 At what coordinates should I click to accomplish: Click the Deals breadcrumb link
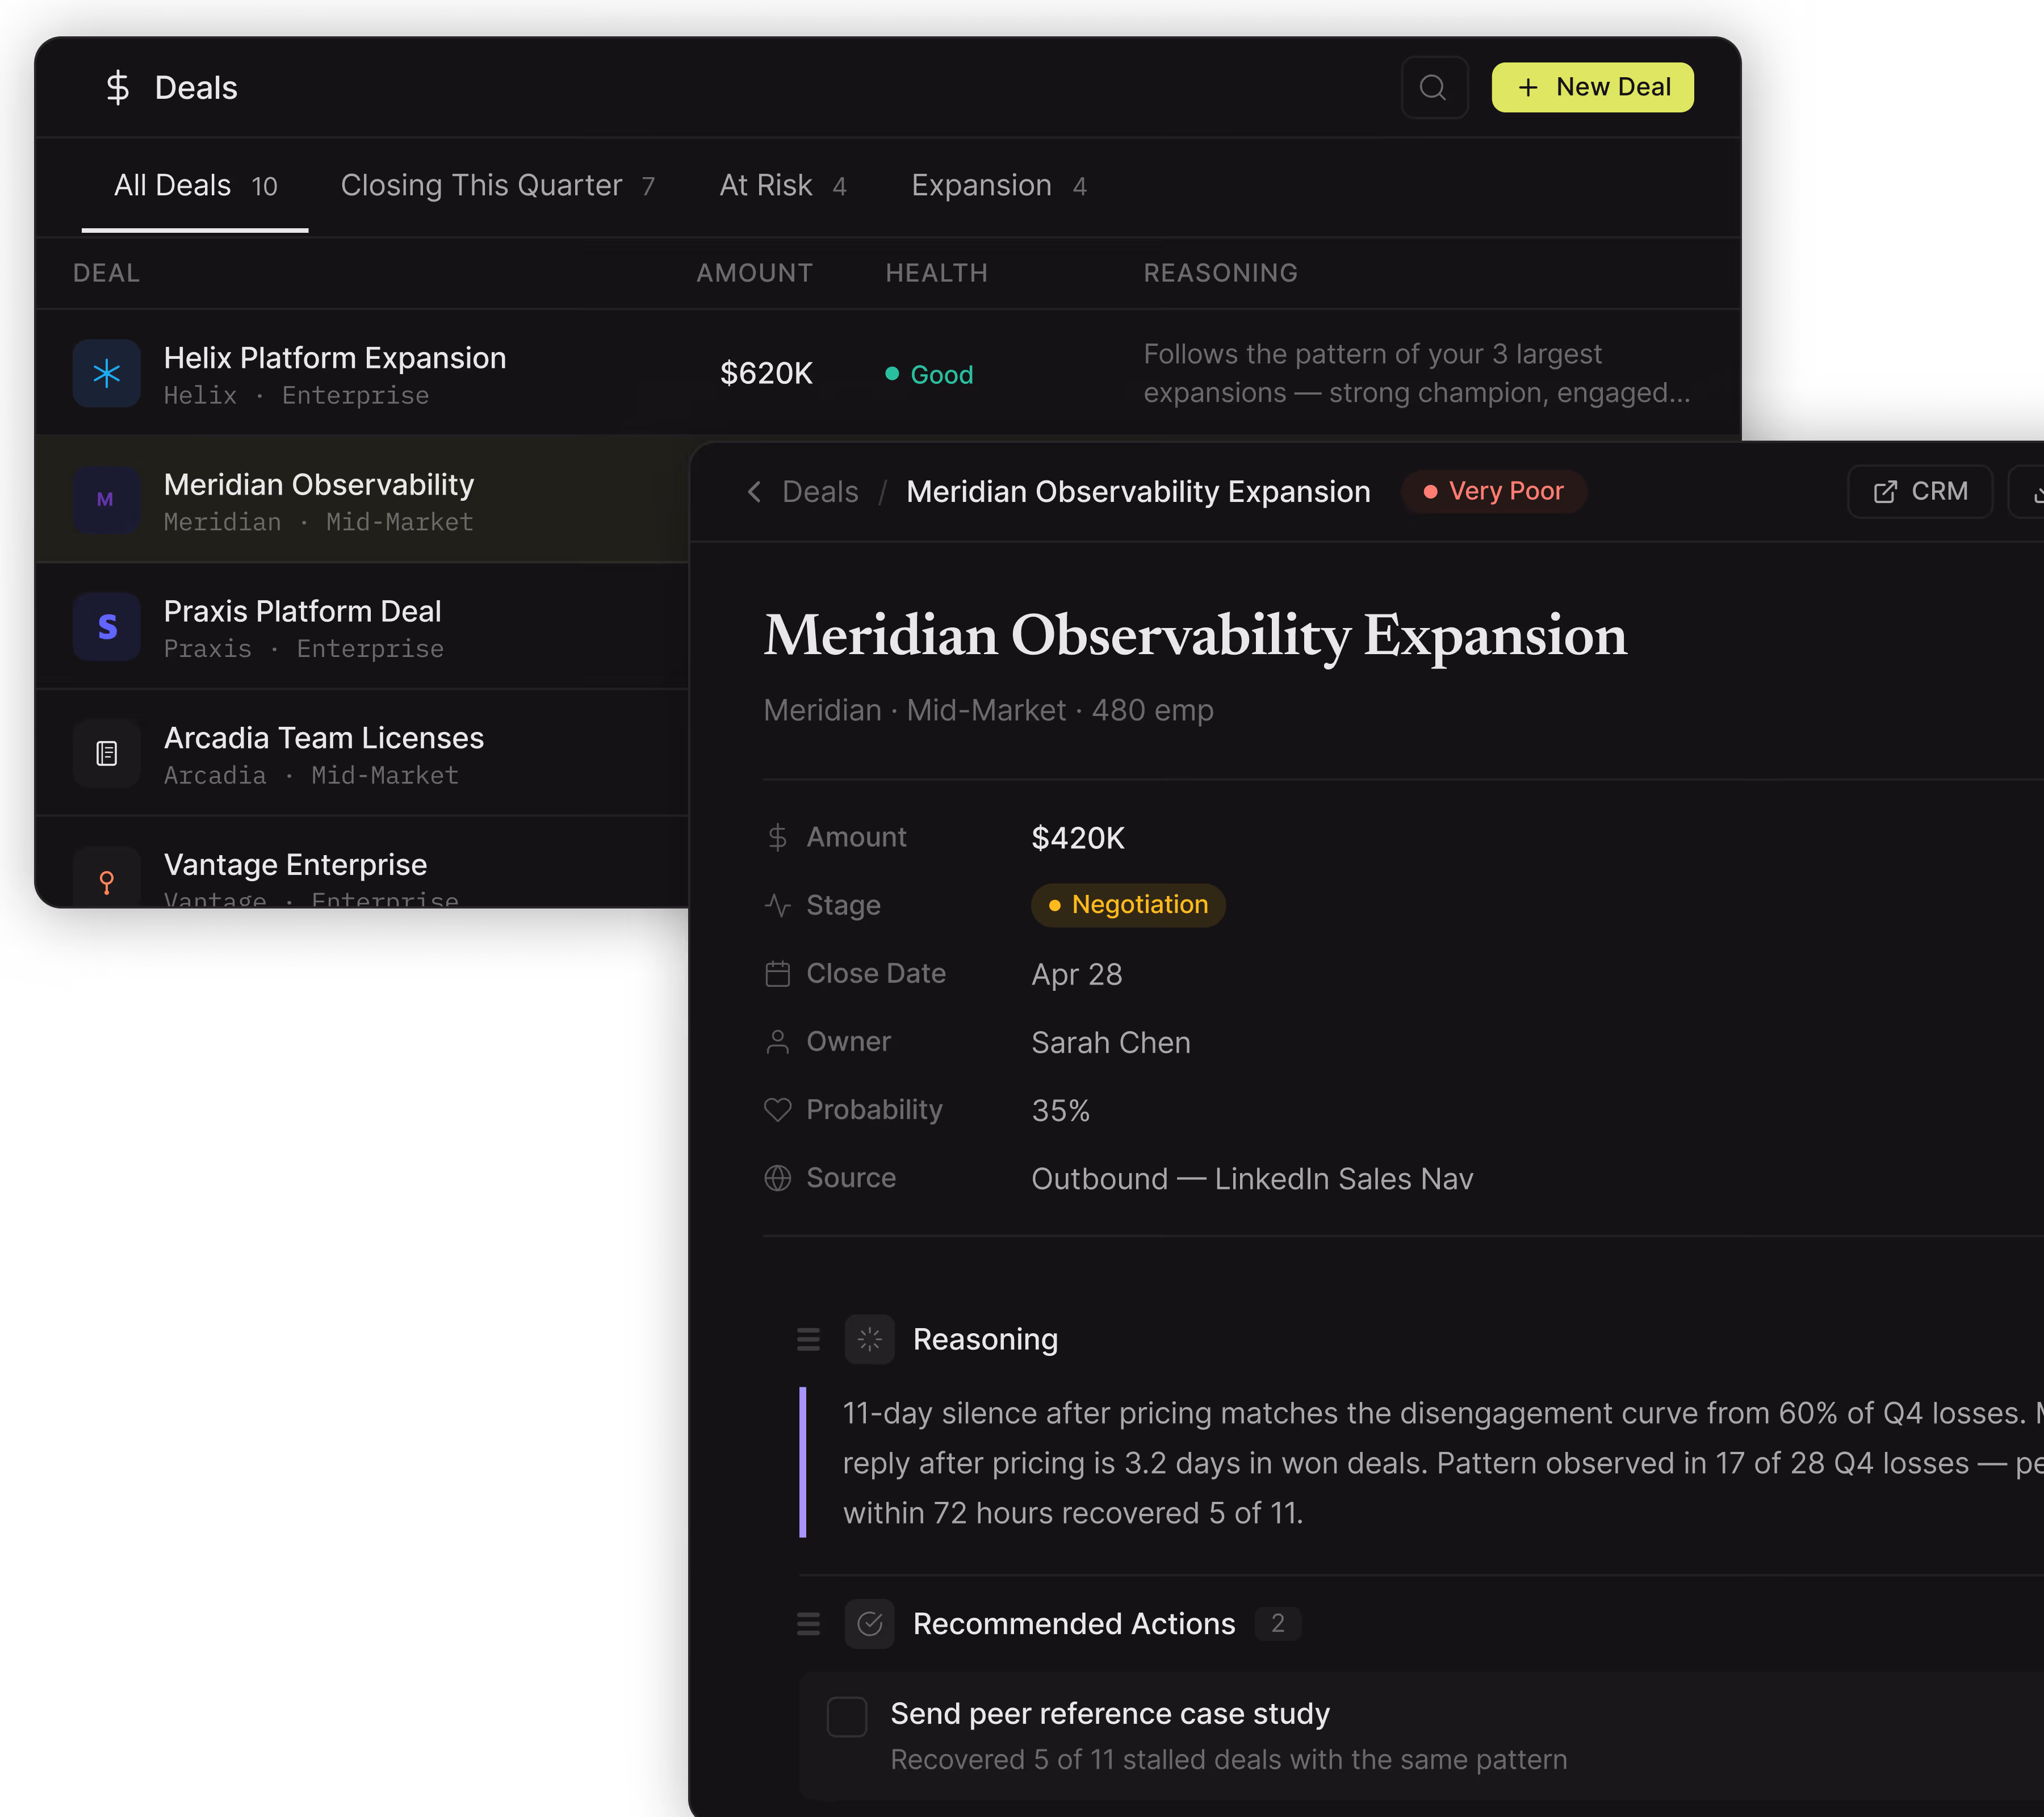820,492
